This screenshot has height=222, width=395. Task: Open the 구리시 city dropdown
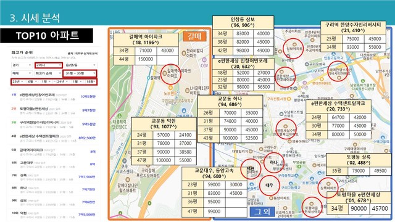(48, 65)
